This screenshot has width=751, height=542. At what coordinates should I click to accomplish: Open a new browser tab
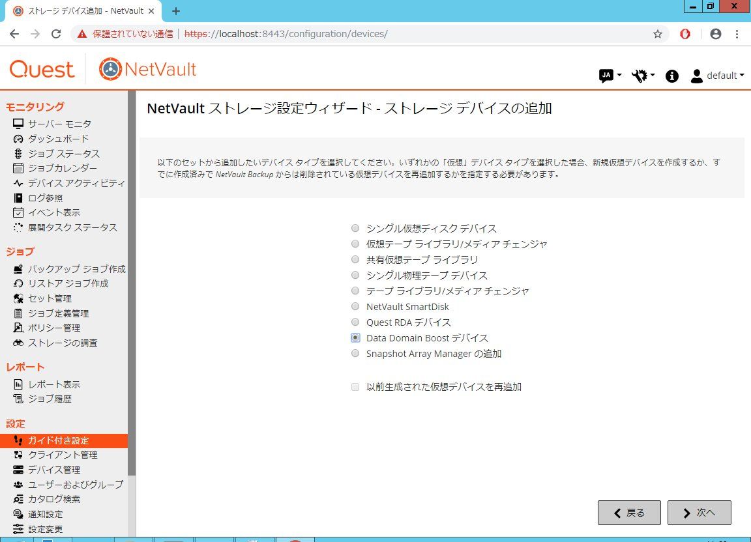click(176, 11)
